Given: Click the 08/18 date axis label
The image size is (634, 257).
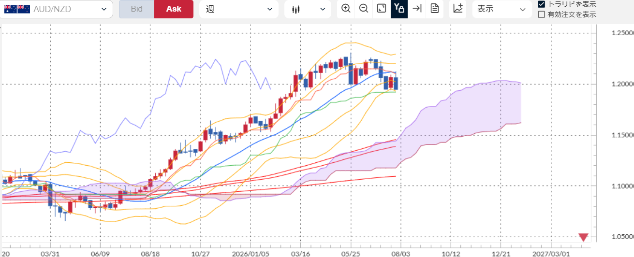Looking at the screenshot, I should 150,253.
